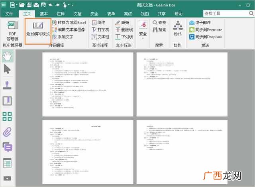Click 同步到Evernote
Image resolution: width=255 pixels, height=187 pixels.
[206, 30]
